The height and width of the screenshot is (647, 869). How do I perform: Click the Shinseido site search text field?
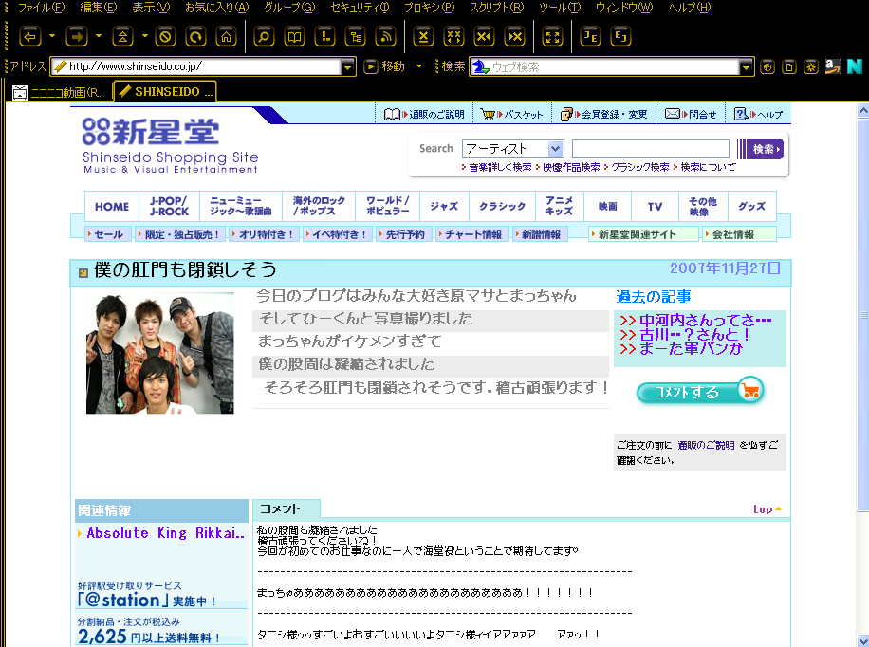pos(650,149)
